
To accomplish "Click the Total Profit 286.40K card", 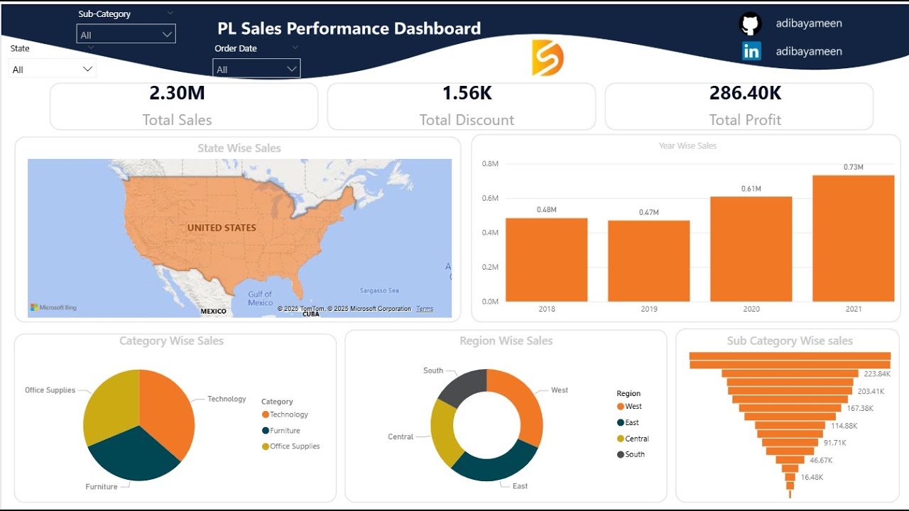I will tap(739, 106).
